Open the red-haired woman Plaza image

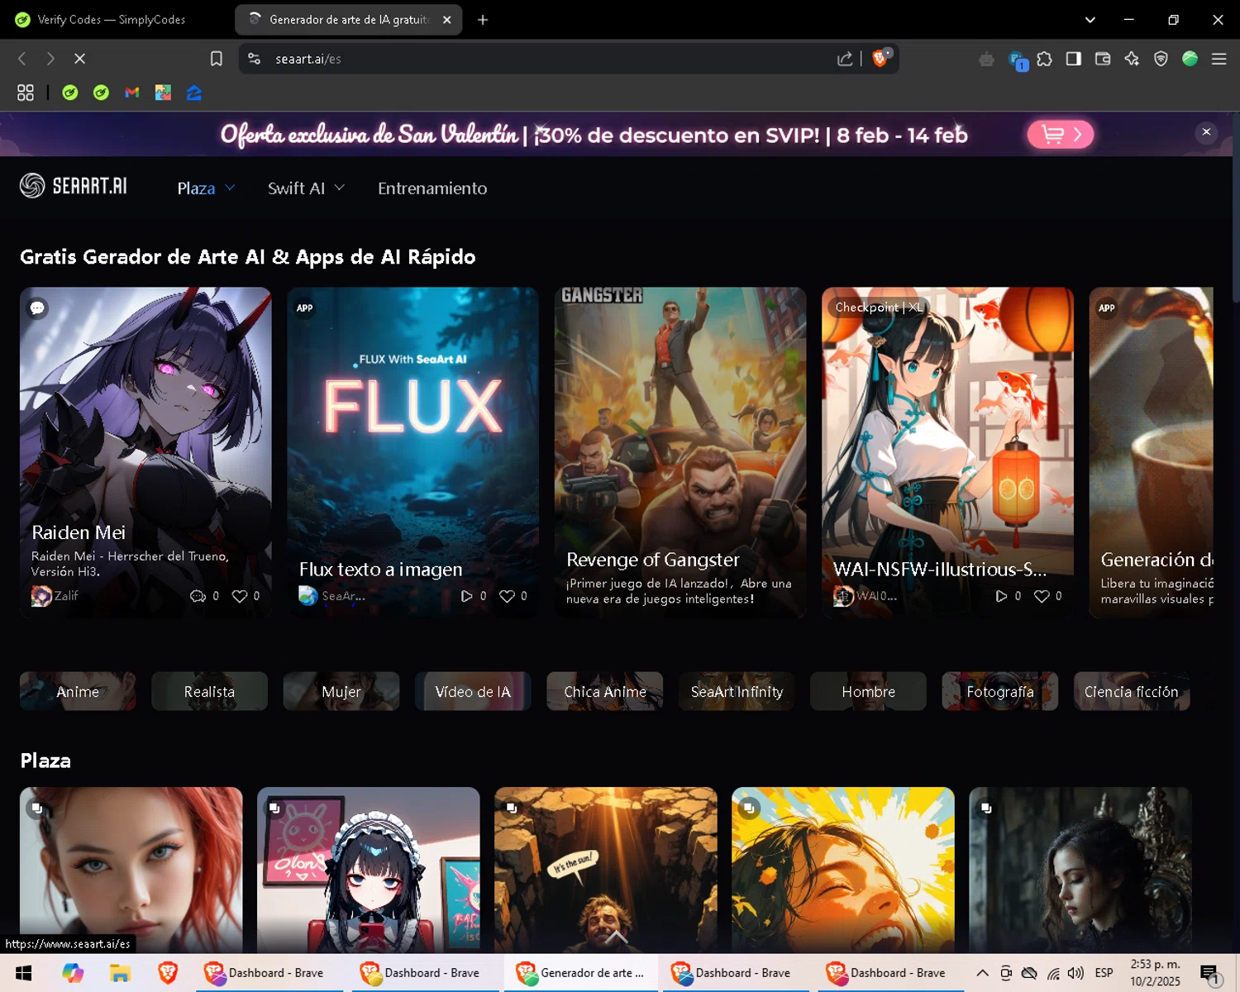point(131,870)
